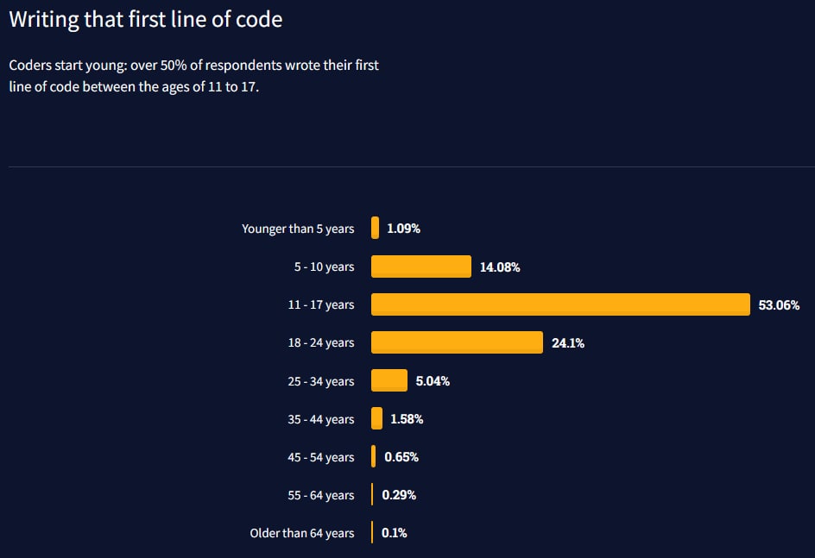Image resolution: width=815 pixels, height=558 pixels.
Task: Click the 11 - 17 years bar
Action: 560,304
